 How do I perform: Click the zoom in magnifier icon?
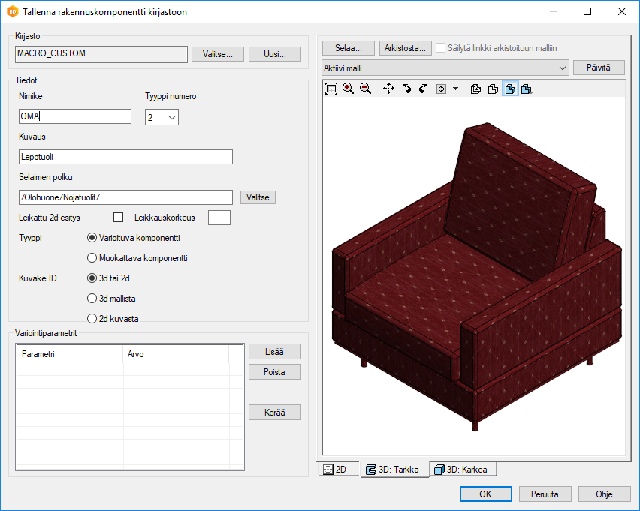[x=349, y=89]
